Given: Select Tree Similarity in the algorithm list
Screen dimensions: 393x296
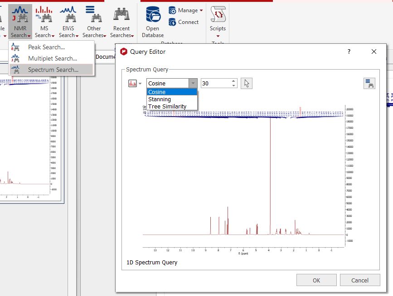Looking at the screenshot, I should pos(172,107).
